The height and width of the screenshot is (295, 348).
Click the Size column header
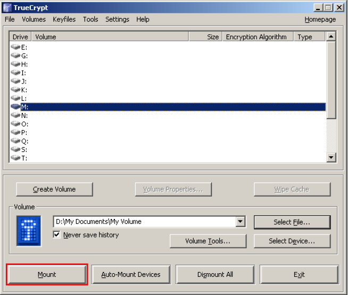pos(206,37)
